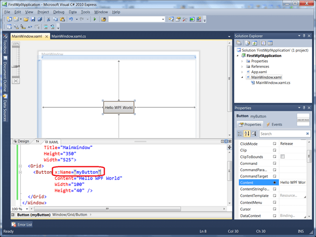The height and width of the screenshot is (237, 316).
Task: Click the designer zoom slider handle
Action: [x=15, y=66]
